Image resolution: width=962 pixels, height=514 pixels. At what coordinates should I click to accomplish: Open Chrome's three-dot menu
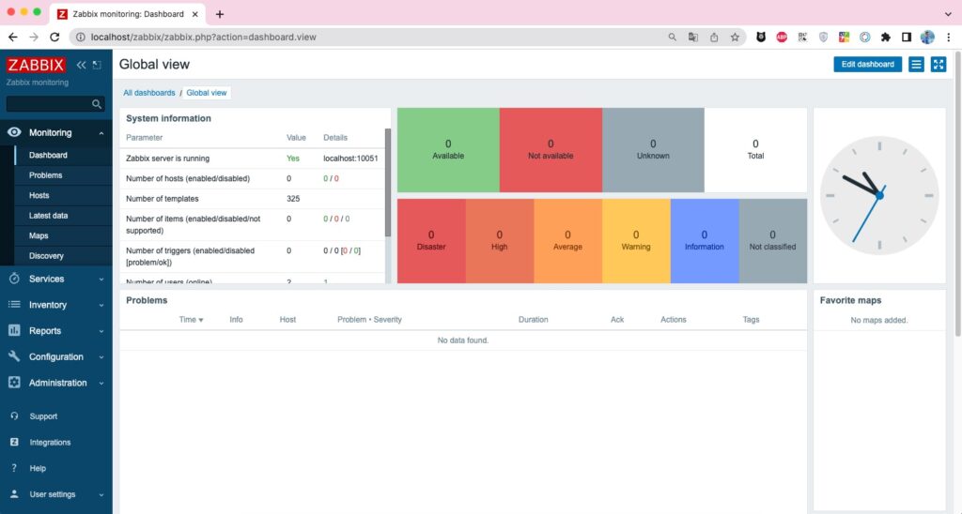click(x=949, y=38)
